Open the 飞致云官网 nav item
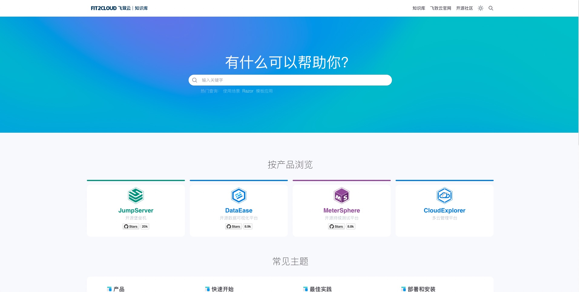Screen dimensions: 579x292 (x=441, y=8)
